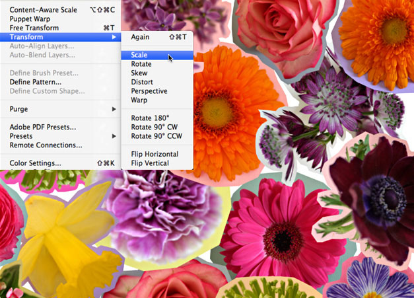Choose Flip Horizontal option
Screen dimensions: 414x298
click(x=157, y=154)
